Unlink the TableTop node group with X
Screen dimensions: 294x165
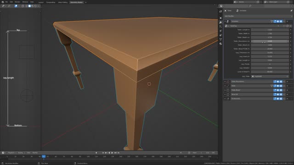point(290,26)
